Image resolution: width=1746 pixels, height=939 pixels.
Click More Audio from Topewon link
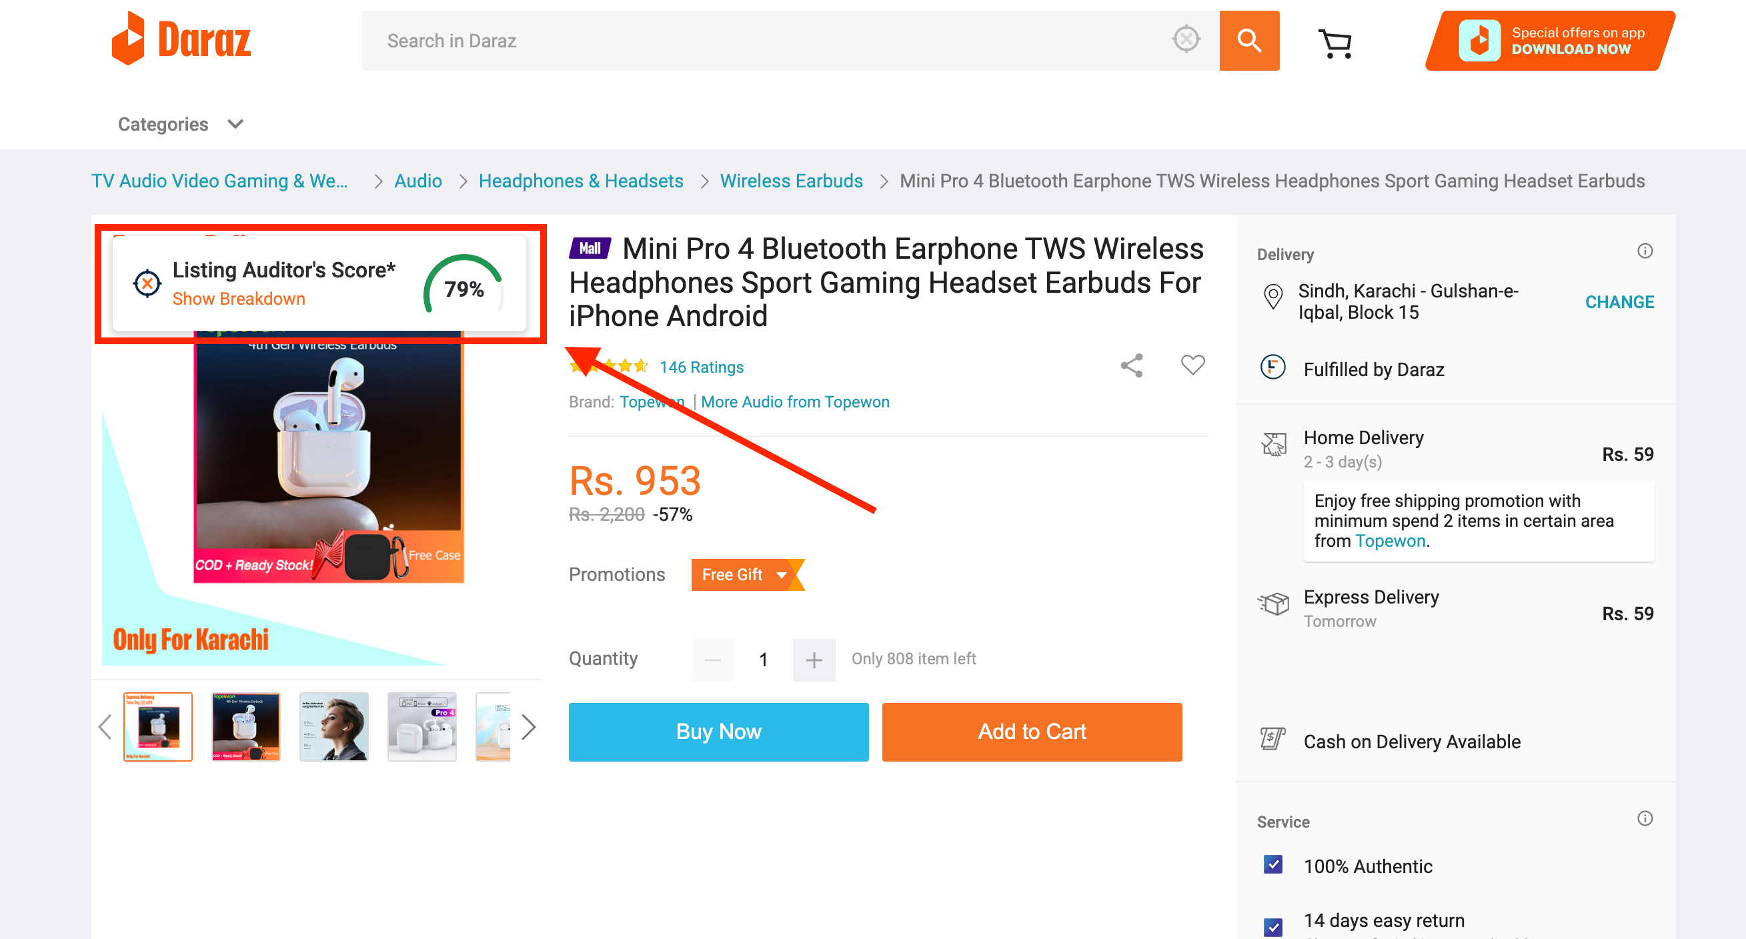point(796,401)
